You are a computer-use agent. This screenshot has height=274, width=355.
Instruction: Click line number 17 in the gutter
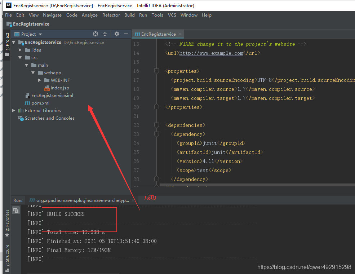pyautogui.click(x=136, y=80)
